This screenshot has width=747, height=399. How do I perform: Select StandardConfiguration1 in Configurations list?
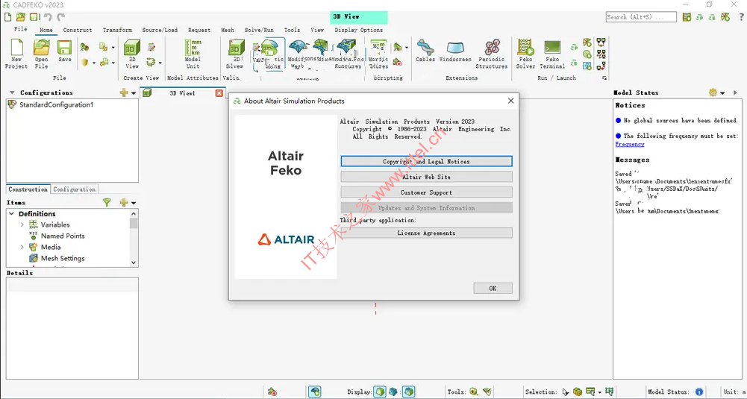click(x=56, y=104)
